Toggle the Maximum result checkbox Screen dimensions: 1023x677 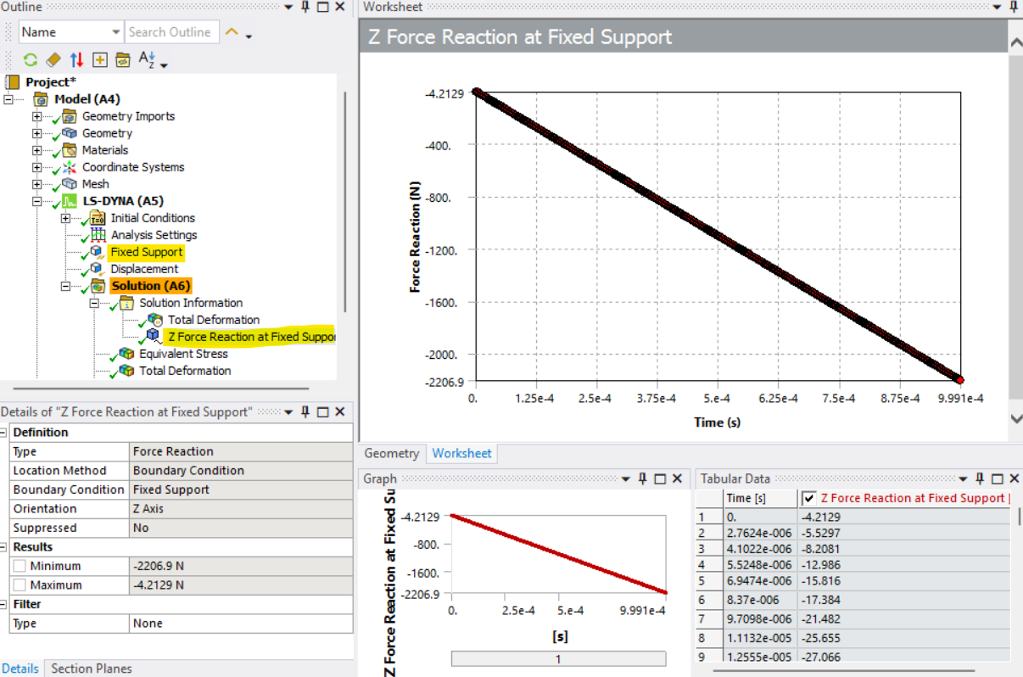pyautogui.click(x=20, y=585)
